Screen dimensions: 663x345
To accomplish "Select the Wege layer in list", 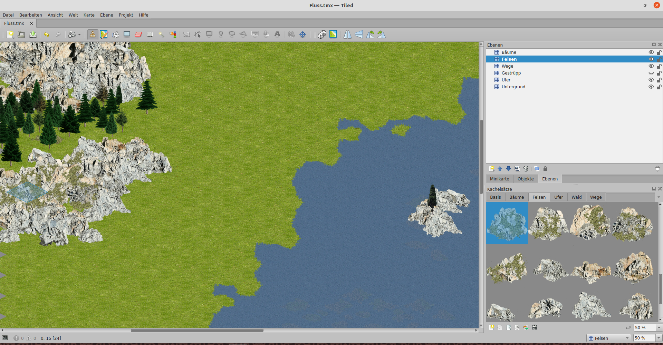I will tap(507, 66).
